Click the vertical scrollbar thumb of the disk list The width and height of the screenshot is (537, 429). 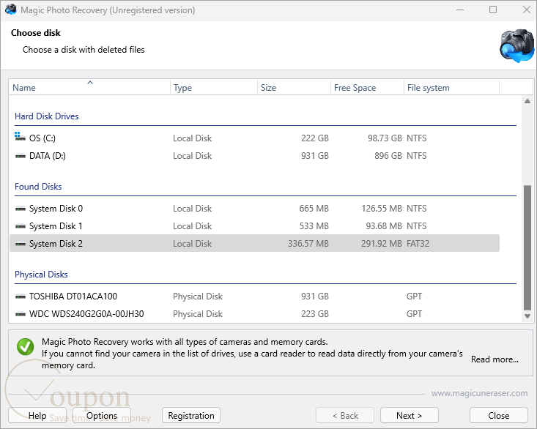[527, 247]
